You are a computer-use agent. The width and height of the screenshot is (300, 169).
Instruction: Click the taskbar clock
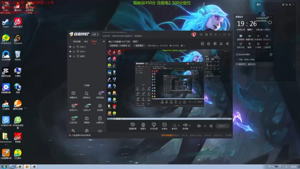tap(293, 167)
